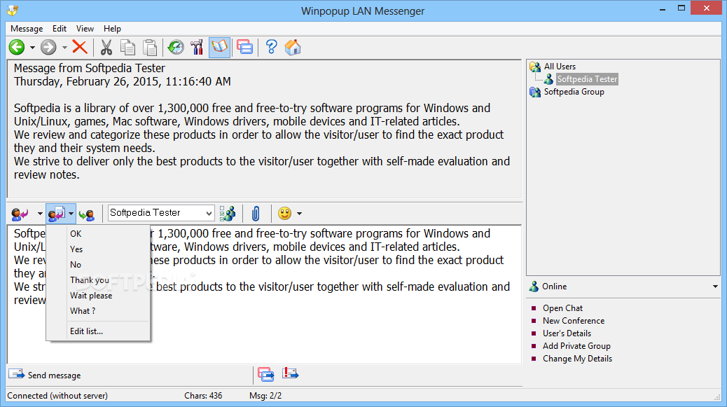The image size is (727, 407).
Task: Click the New Conference link
Action: (574, 321)
